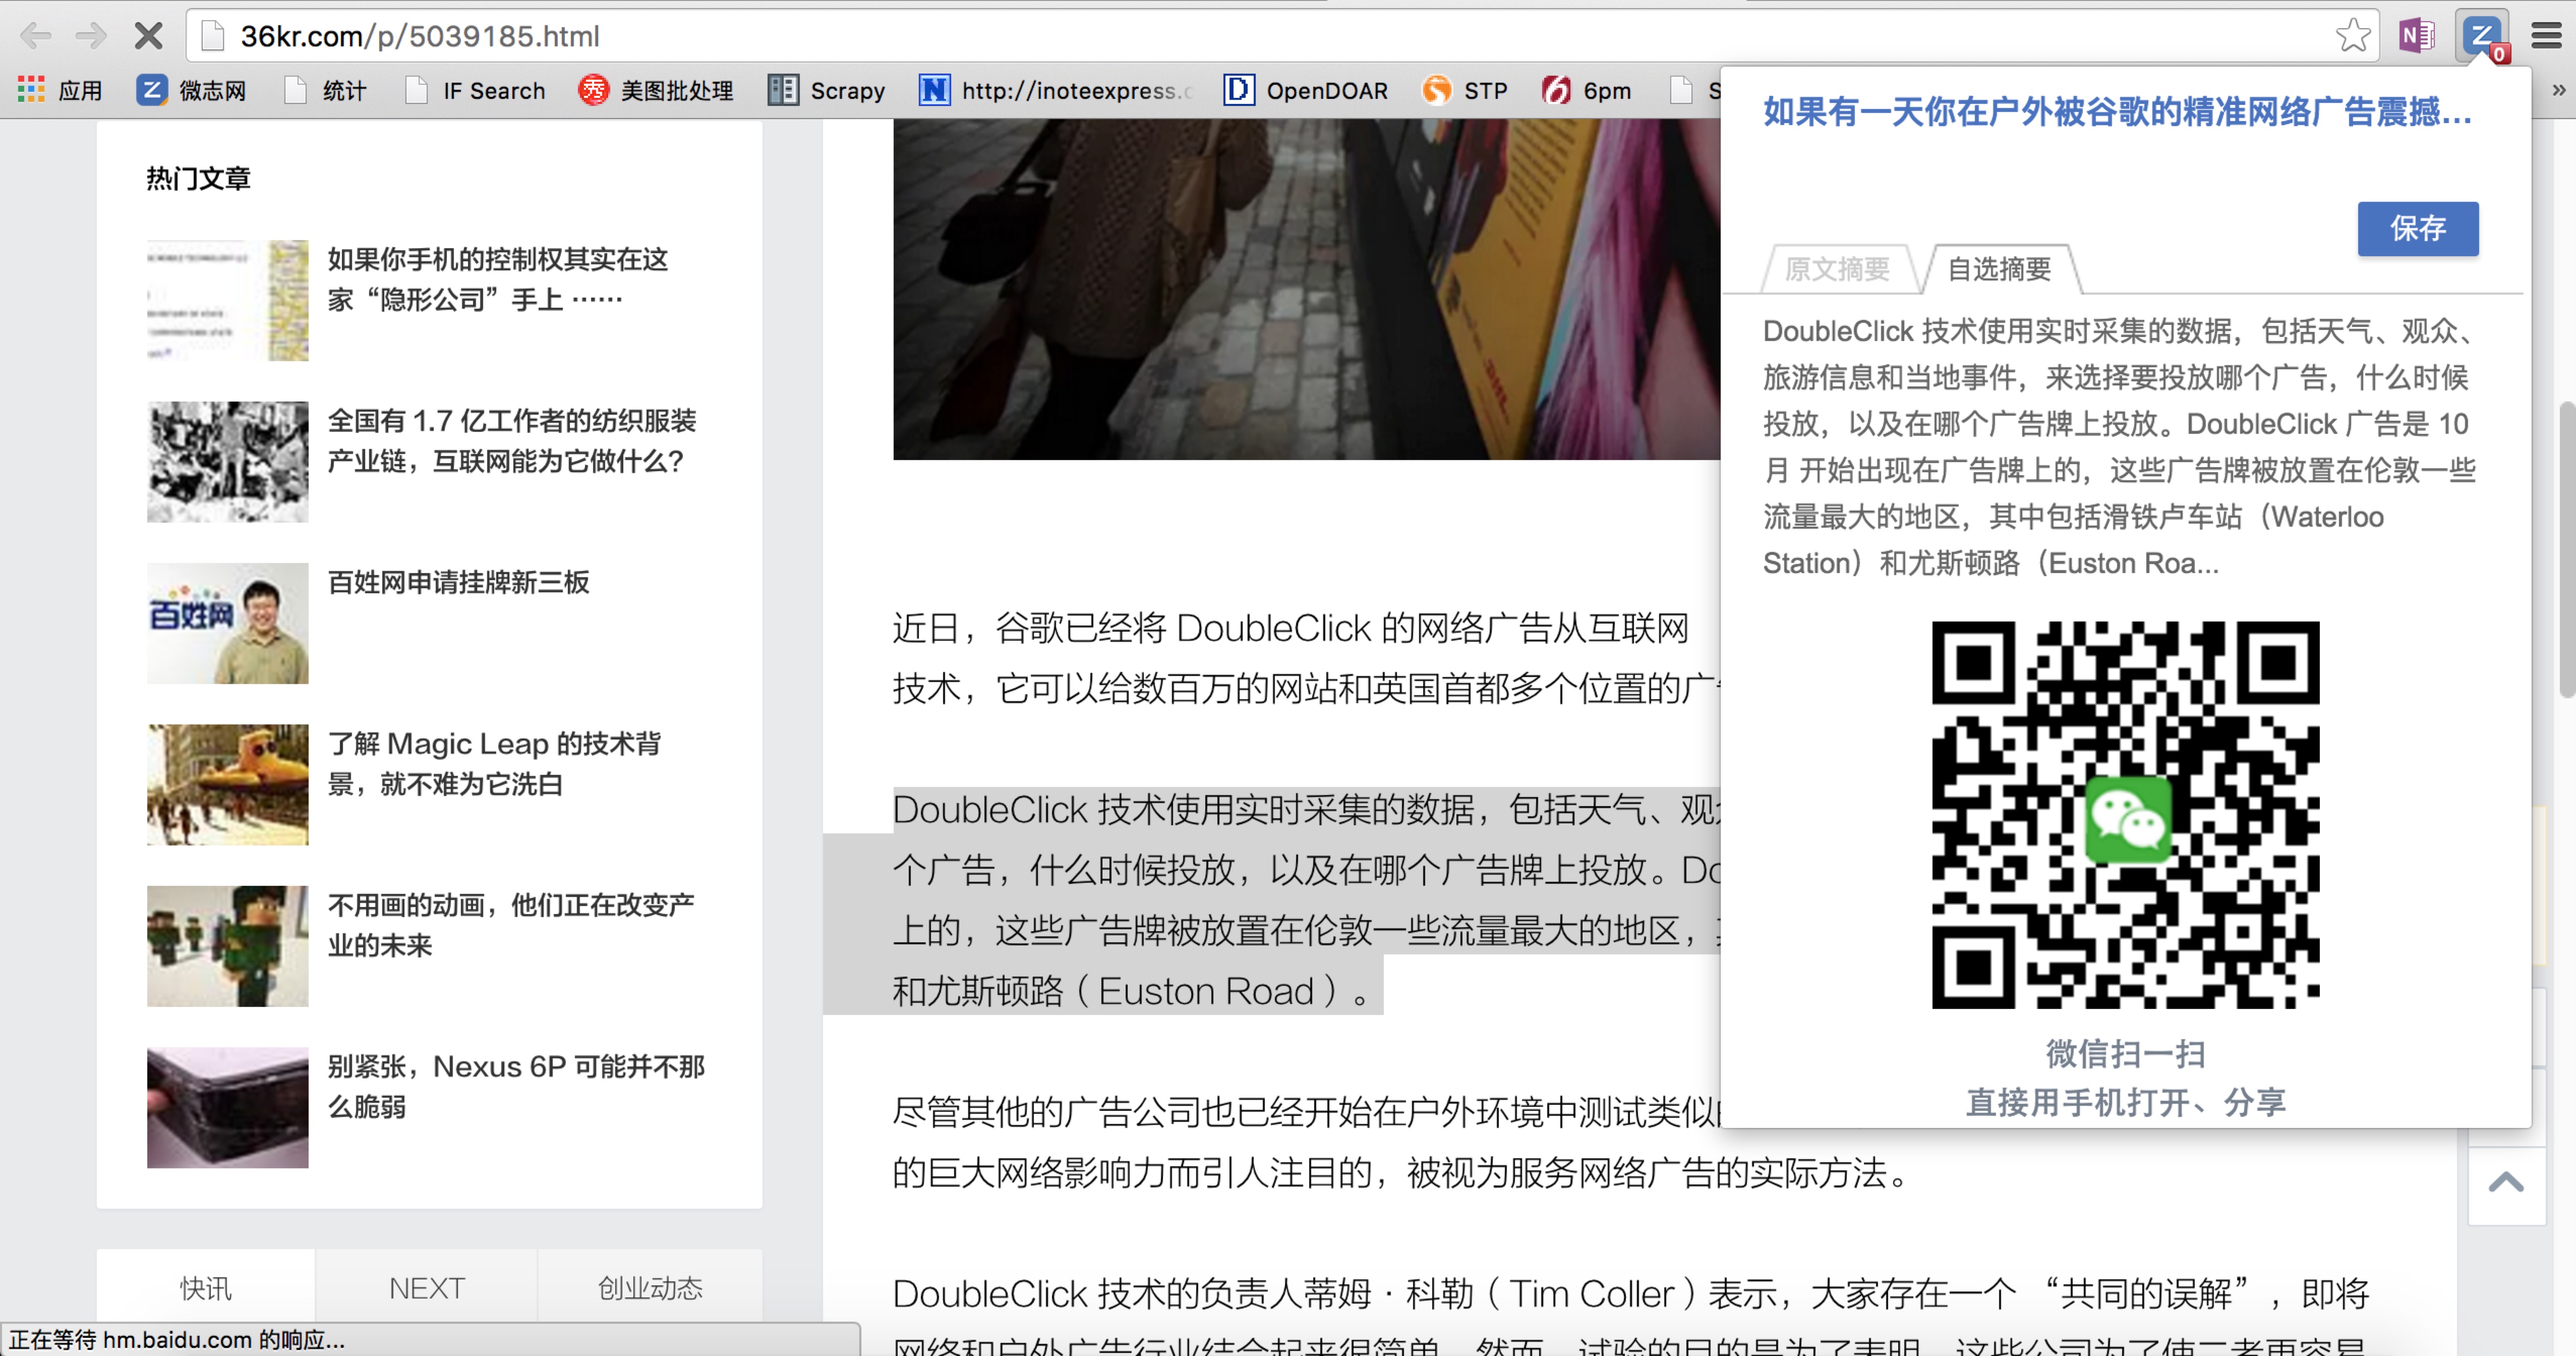Image resolution: width=2576 pixels, height=1356 pixels.
Task: Open the Scrapy bookmark
Action: tap(827, 91)
